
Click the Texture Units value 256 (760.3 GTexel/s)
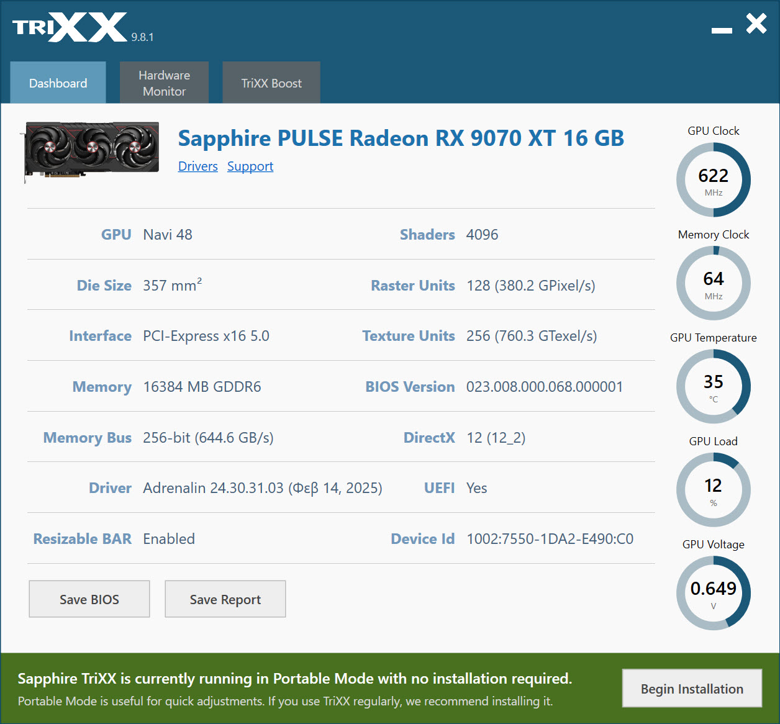(532, 336)
